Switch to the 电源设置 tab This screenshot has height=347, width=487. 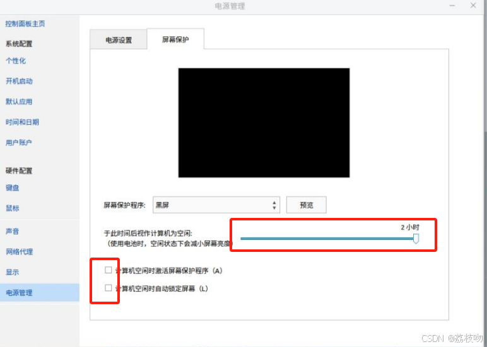click(x=119, y=40)
